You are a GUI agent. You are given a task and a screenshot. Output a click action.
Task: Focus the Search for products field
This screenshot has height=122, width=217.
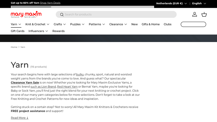tap(119, 15)
